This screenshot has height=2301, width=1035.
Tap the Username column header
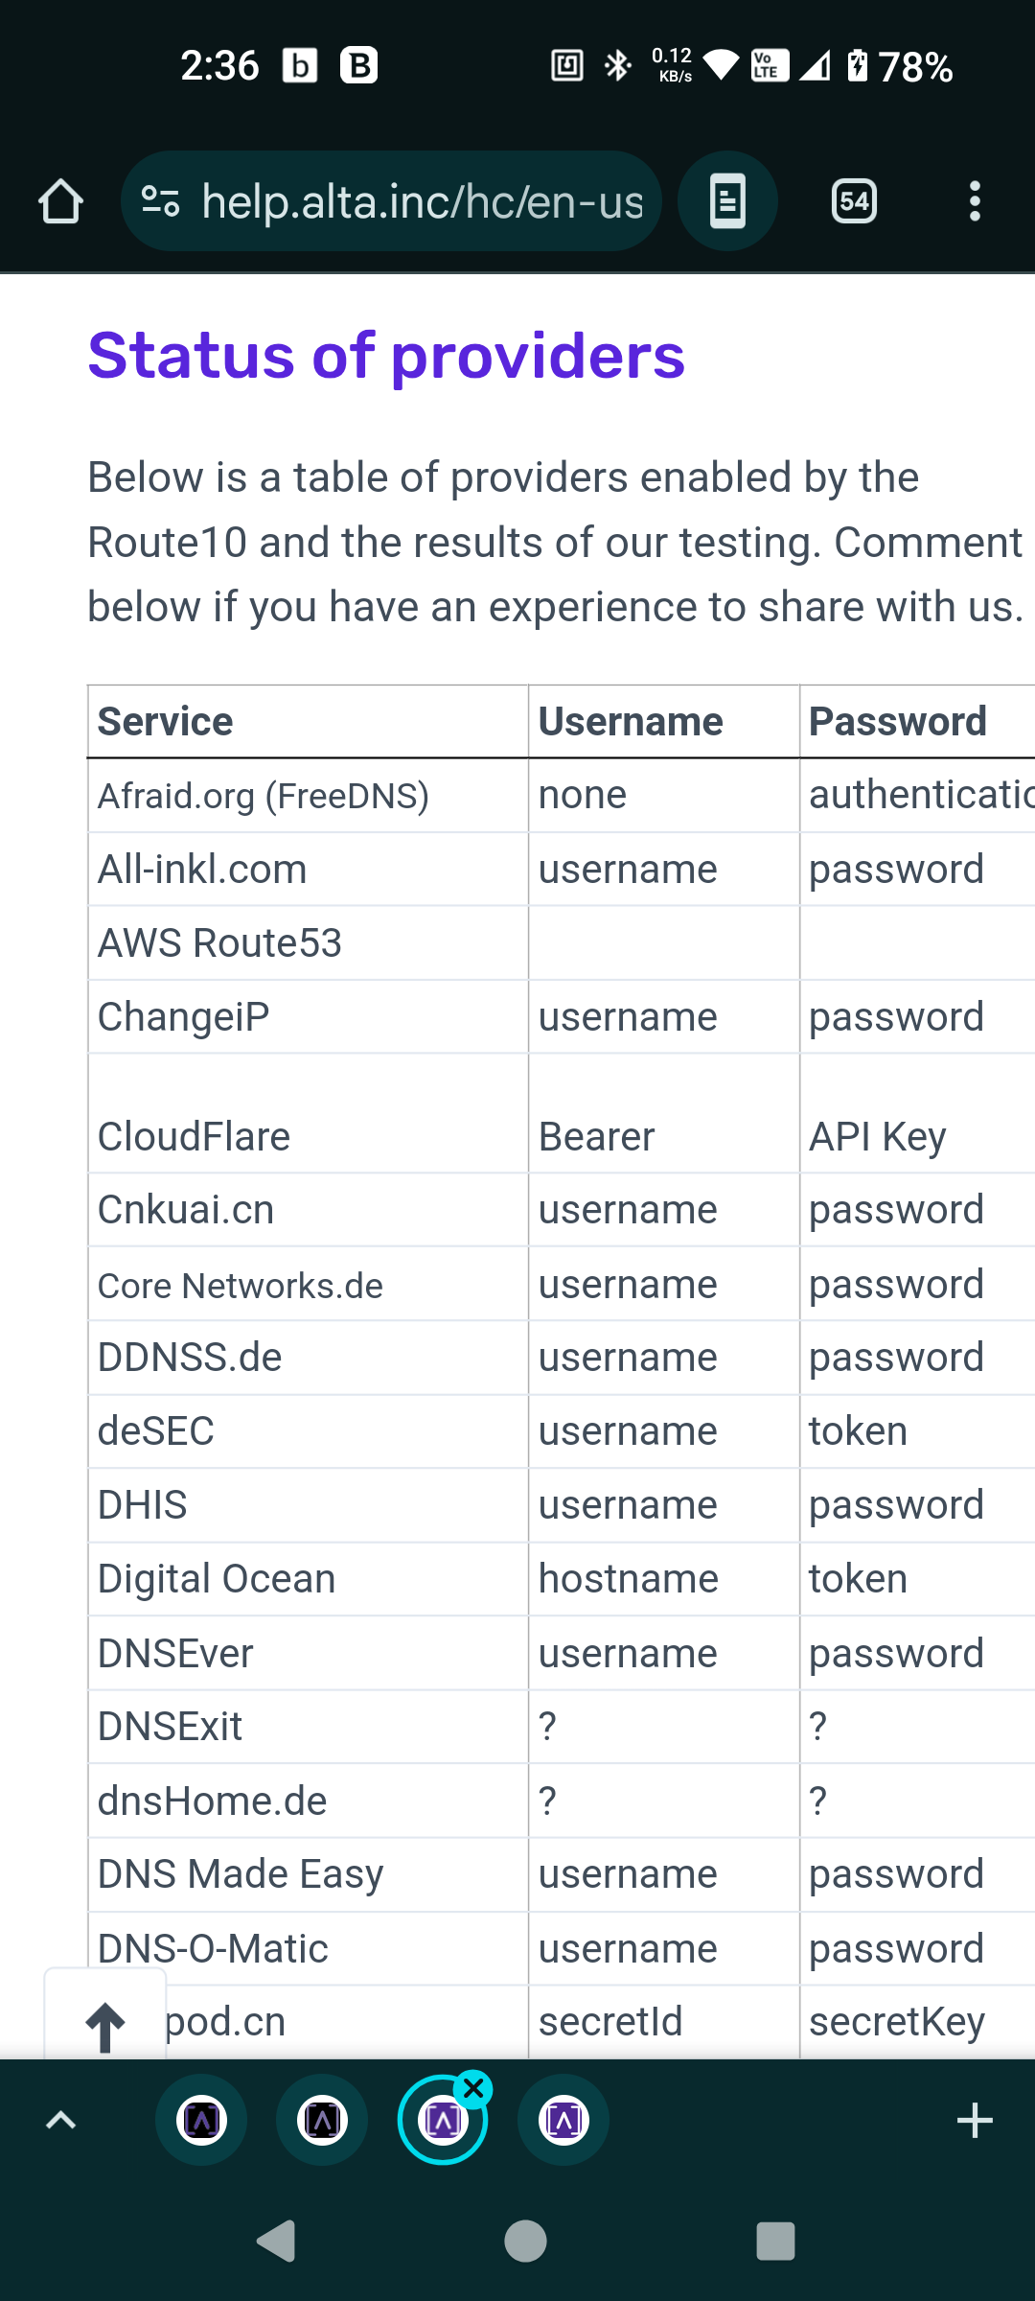click(663, 722)
